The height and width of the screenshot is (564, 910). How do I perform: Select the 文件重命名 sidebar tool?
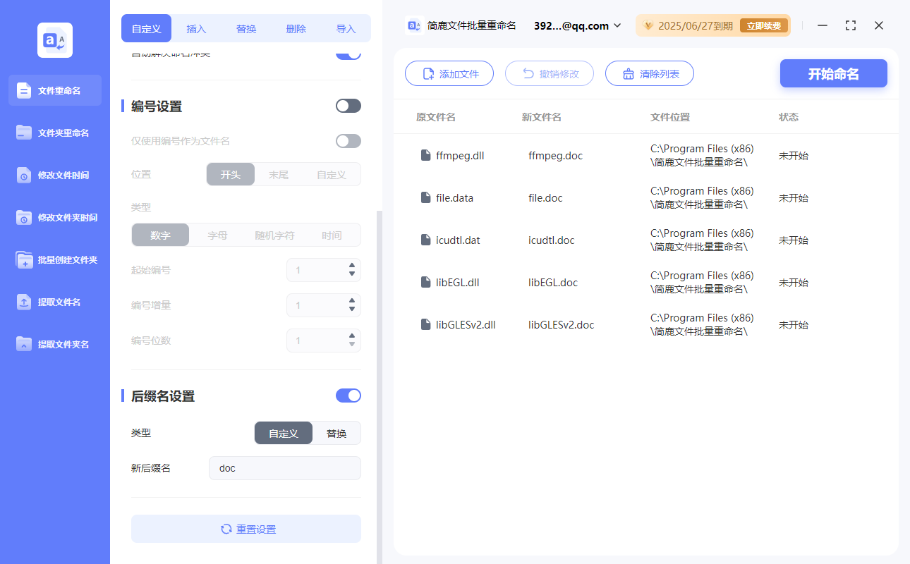click(x=54, y=90)
